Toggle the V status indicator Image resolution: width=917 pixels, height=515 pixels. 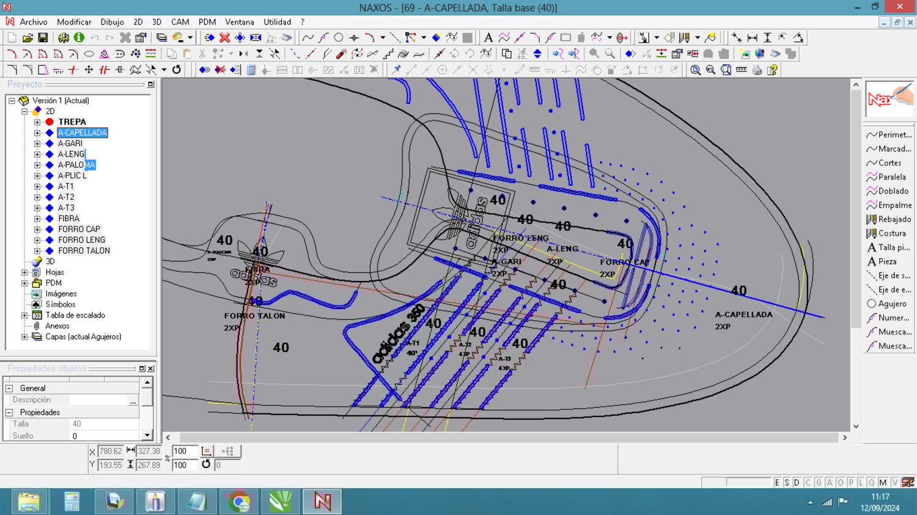(894, 483)
